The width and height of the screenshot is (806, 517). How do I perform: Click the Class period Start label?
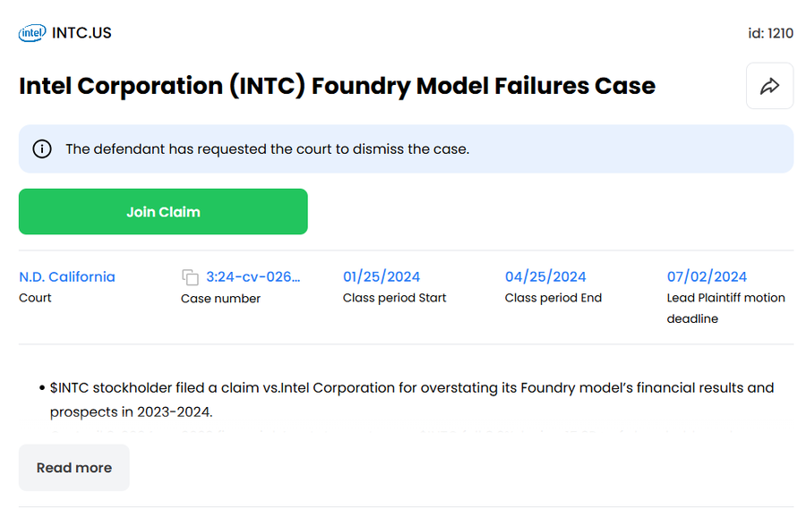pos(394,298)
